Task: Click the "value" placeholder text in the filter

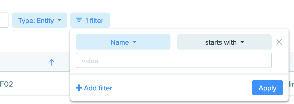Action: click(x=90, y=61)
